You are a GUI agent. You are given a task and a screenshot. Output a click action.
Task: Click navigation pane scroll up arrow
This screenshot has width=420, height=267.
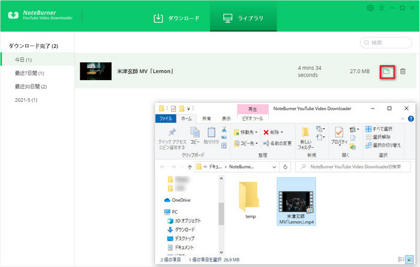click(x=221, y=178)
